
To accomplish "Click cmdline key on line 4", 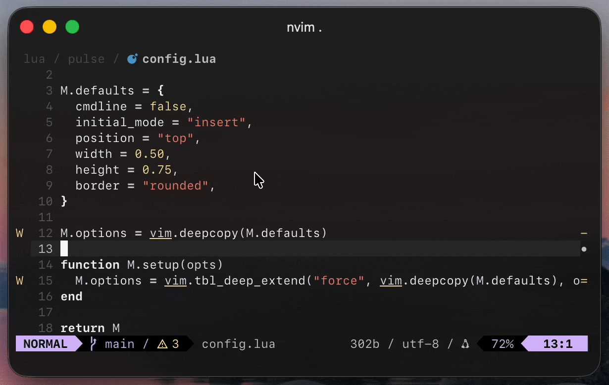I will pyautogui.click(x=101, y=106).
